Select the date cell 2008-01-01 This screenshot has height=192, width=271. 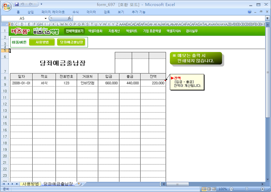(22, 83)
